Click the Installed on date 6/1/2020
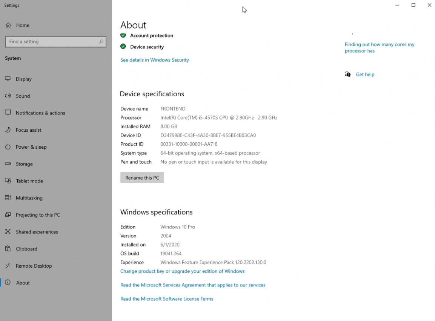 click(x=170, y=245)
